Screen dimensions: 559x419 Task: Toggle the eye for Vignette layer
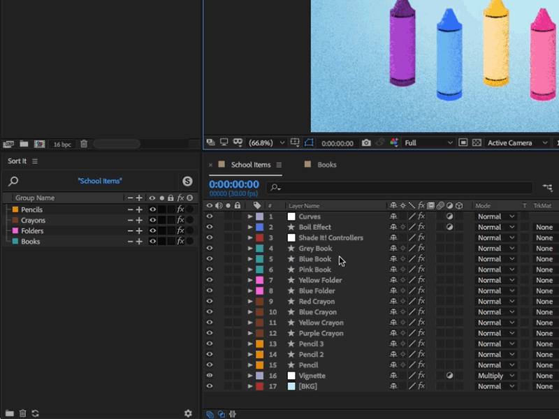209,376
